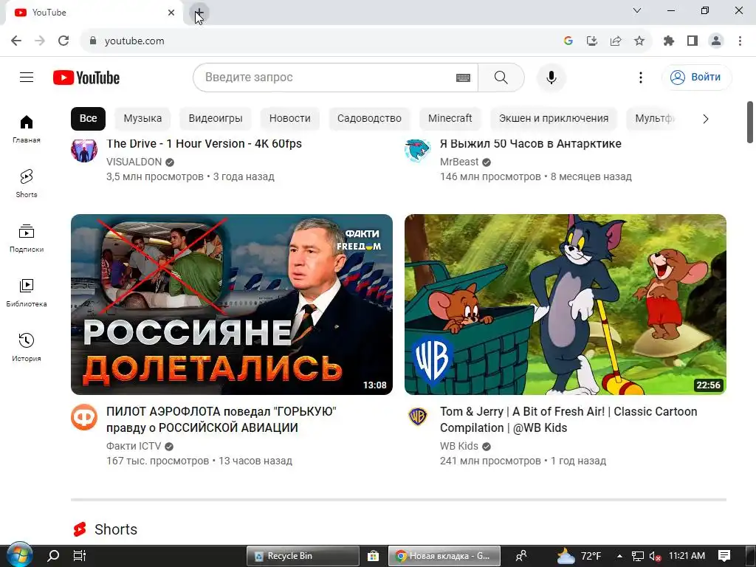The height and width of the screenshot is (567, 756).
Task: Open the notification center icon
Action: (x=724, y=556)
